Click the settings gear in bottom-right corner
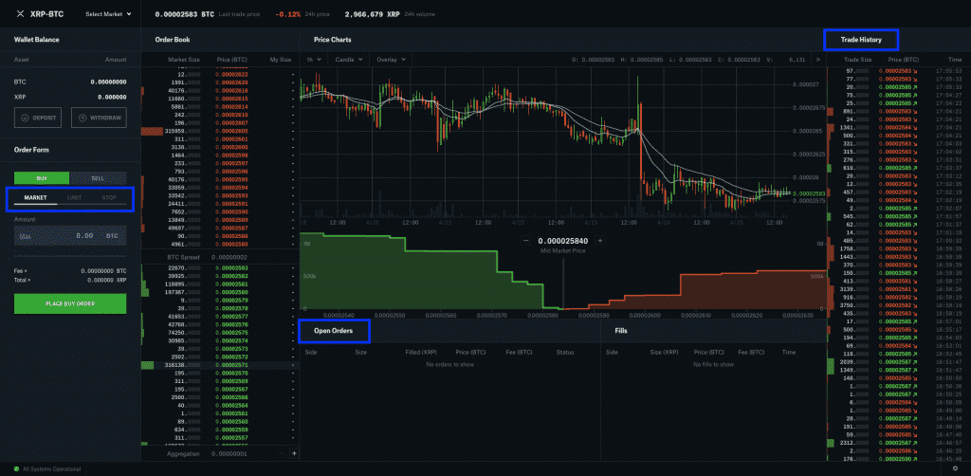Image resolution: width=971 pixels, height=476 pixels. click(x=955, y=469)
